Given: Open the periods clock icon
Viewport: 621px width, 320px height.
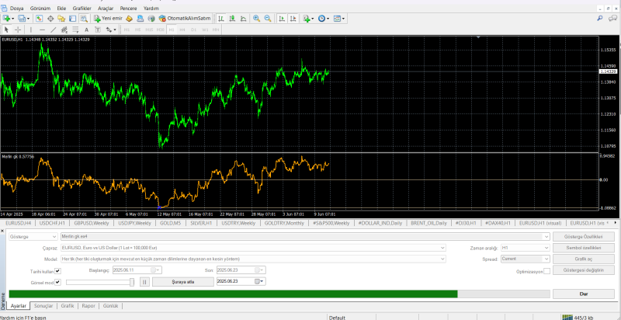Looking at the screenshot, I should [323, 18].
